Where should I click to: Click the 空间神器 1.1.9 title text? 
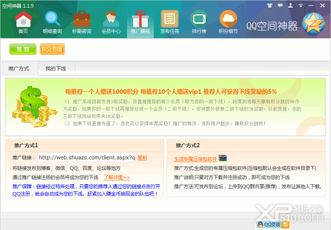tap(18, 6)
